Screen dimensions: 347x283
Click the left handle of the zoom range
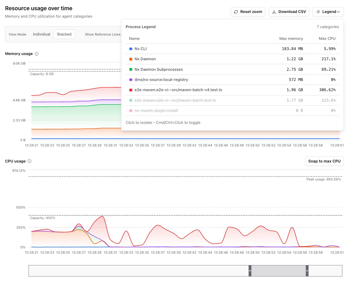pyautogui.click(x=250, y=271)
